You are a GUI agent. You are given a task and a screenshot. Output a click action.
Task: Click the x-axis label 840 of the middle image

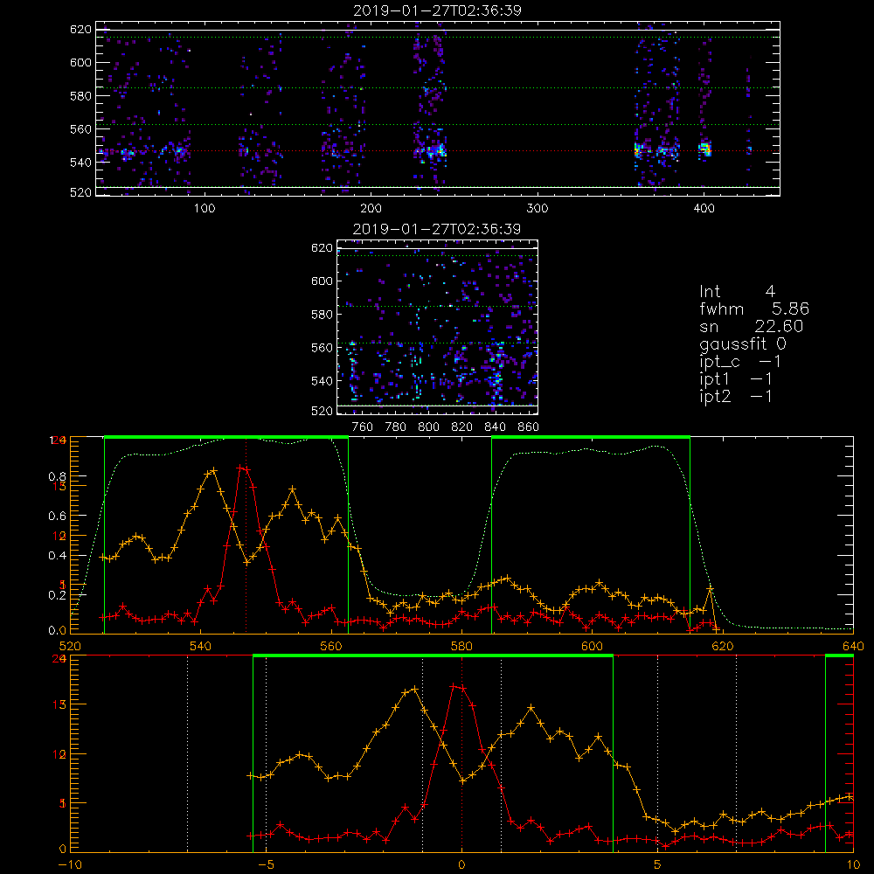coord(495,427)
